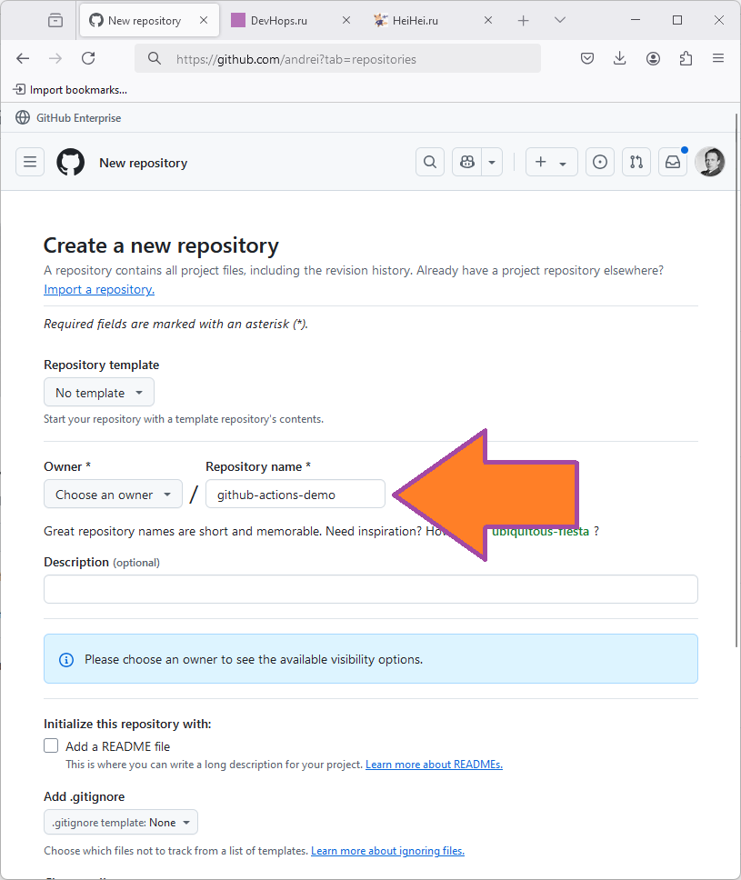
Task: Click the New repository header title
Action: coord(143,163)
